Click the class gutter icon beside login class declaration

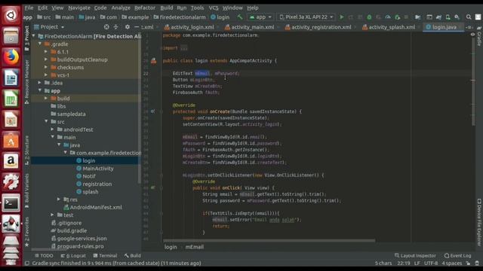[153, 61]
